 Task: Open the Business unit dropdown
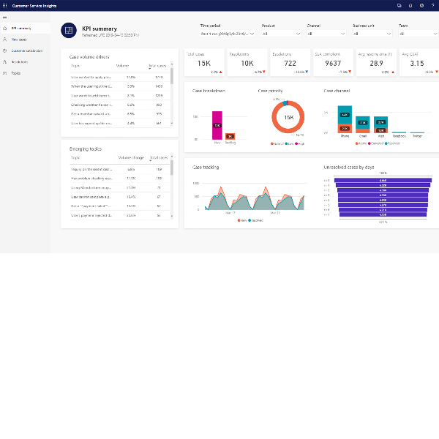(372, 33)
